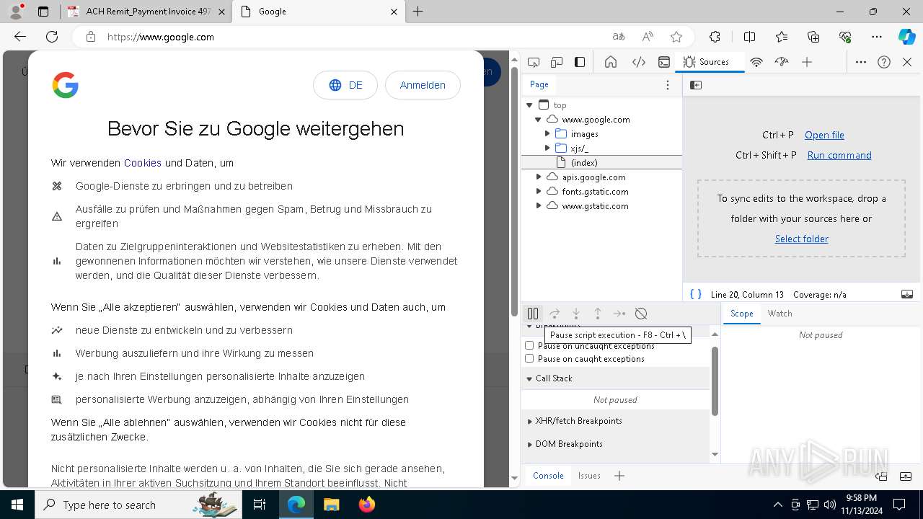Click the Cookies link in consent dialog

pyautogui.click(x=143, y=163)
